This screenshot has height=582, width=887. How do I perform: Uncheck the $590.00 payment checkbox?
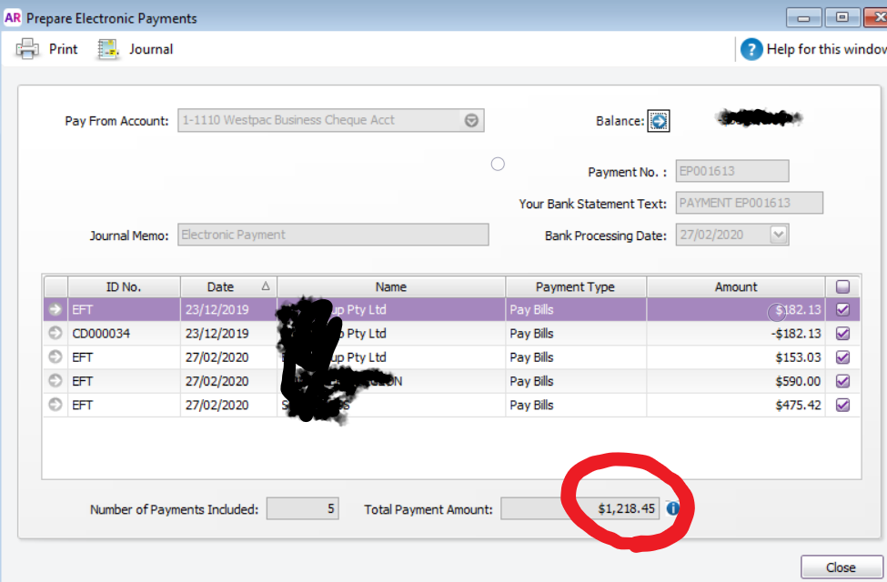tap(842, 381)
